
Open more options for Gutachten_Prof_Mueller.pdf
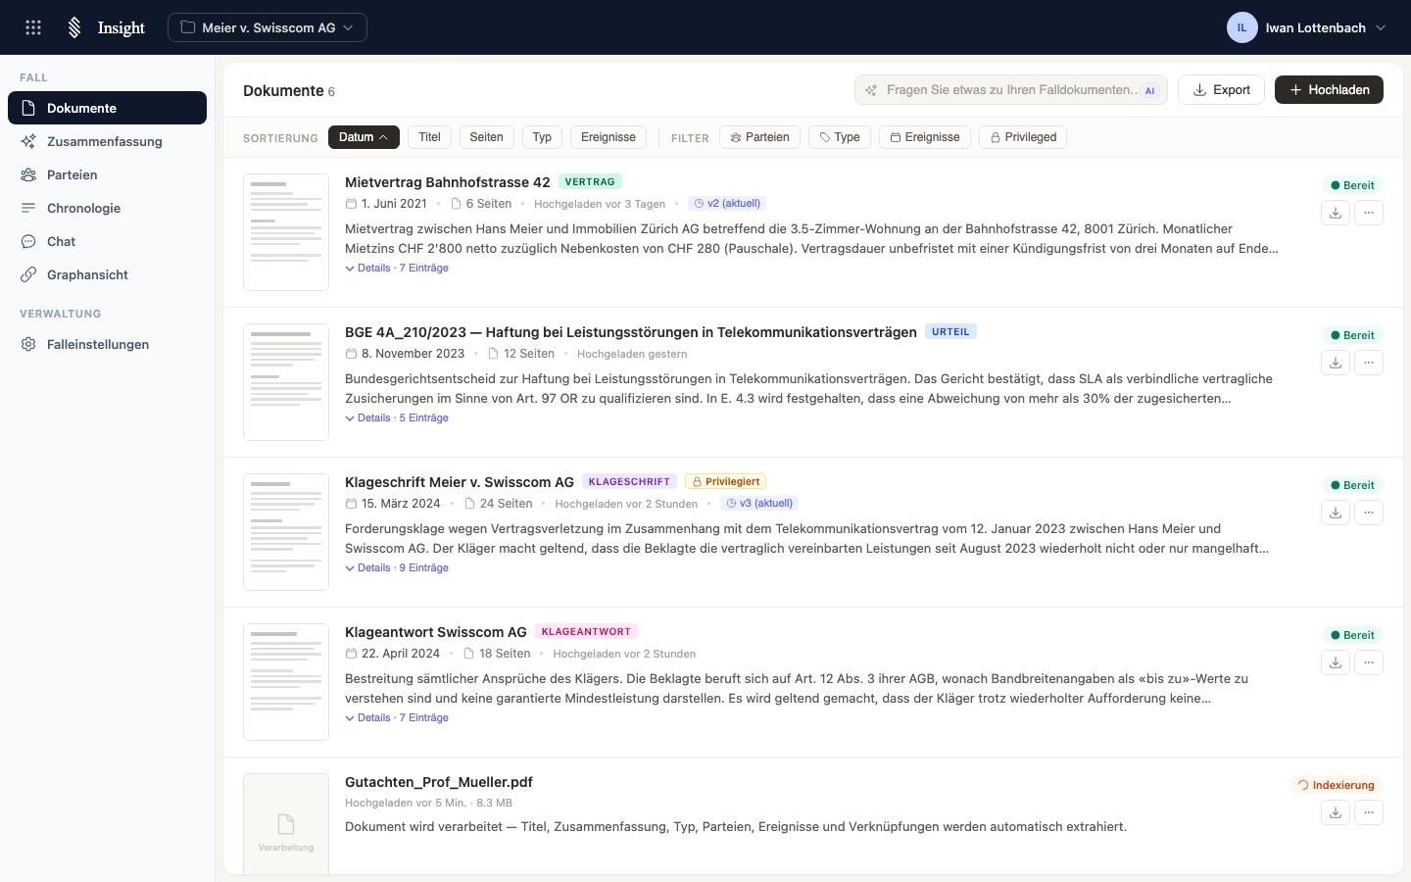coord(1369,812)
